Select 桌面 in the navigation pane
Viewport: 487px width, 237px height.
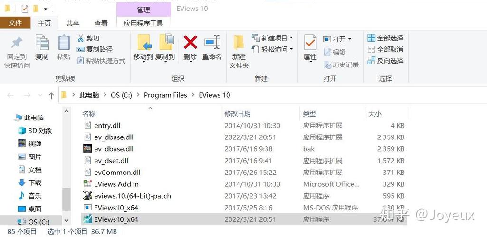pyautogui.click(x=29, y=209)
